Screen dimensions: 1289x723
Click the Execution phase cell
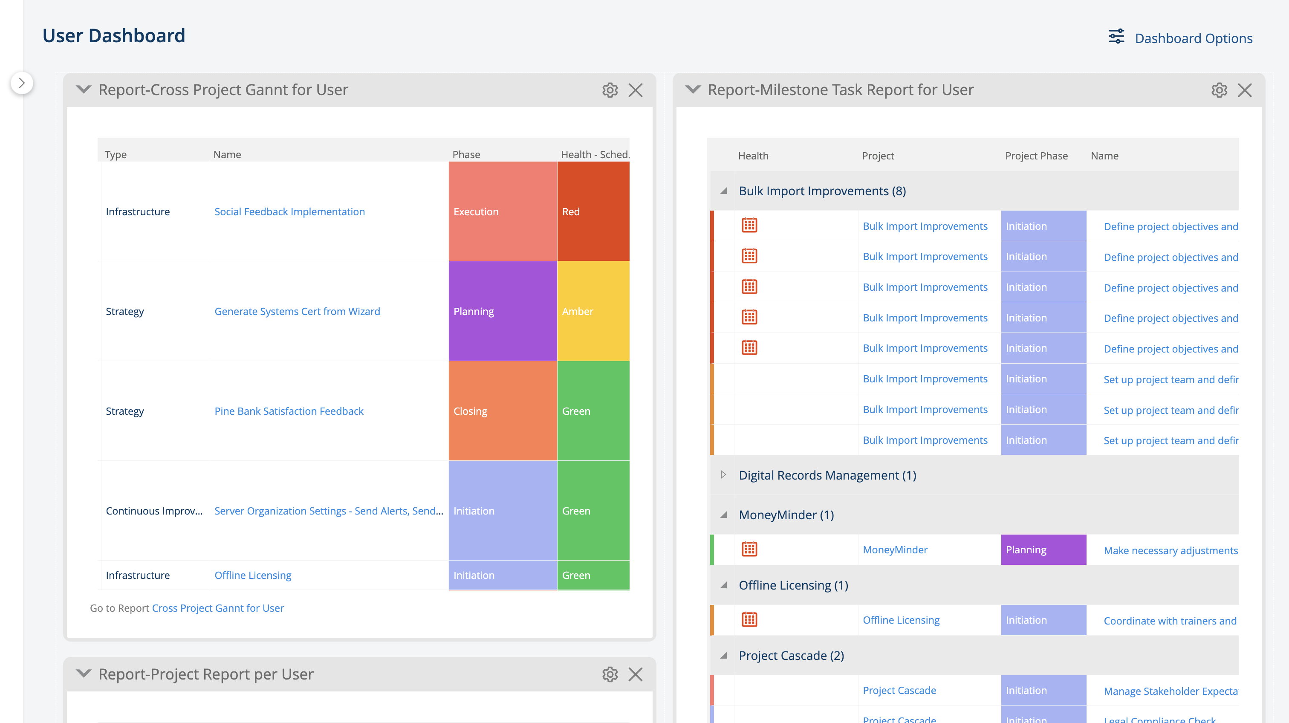[x=503, y=211]
